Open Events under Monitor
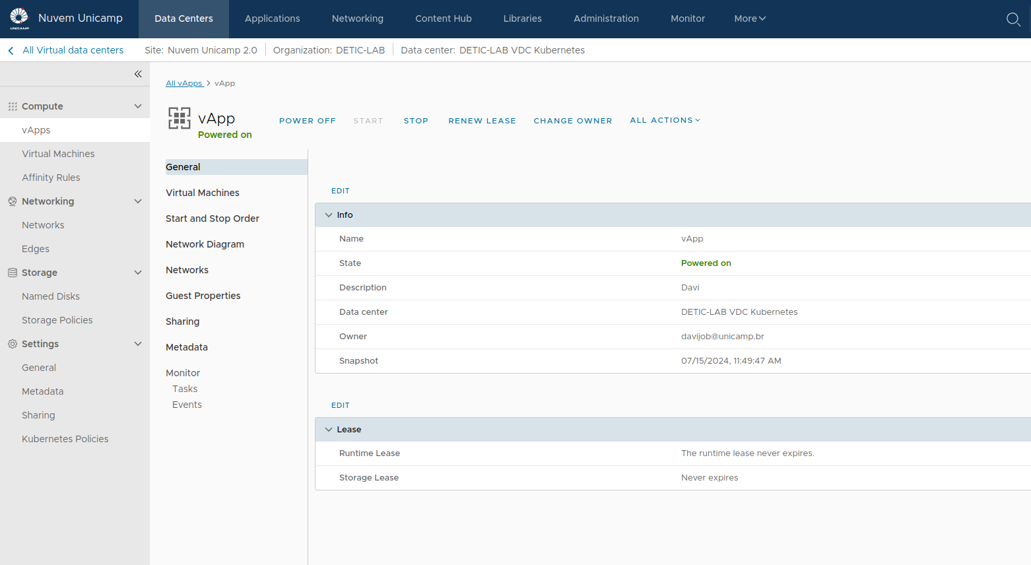The image size is (1031, 565). (x=187, y=405)
